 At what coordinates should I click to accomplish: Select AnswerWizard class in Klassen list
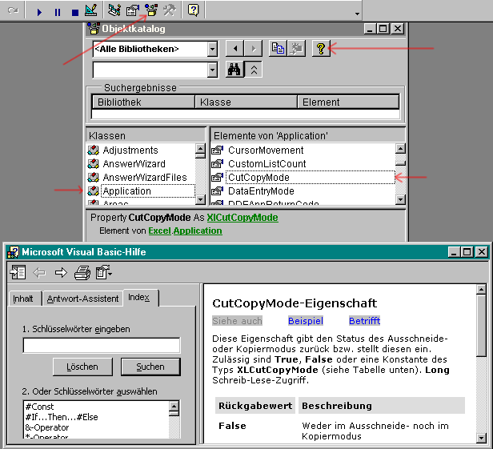point(134,164)
